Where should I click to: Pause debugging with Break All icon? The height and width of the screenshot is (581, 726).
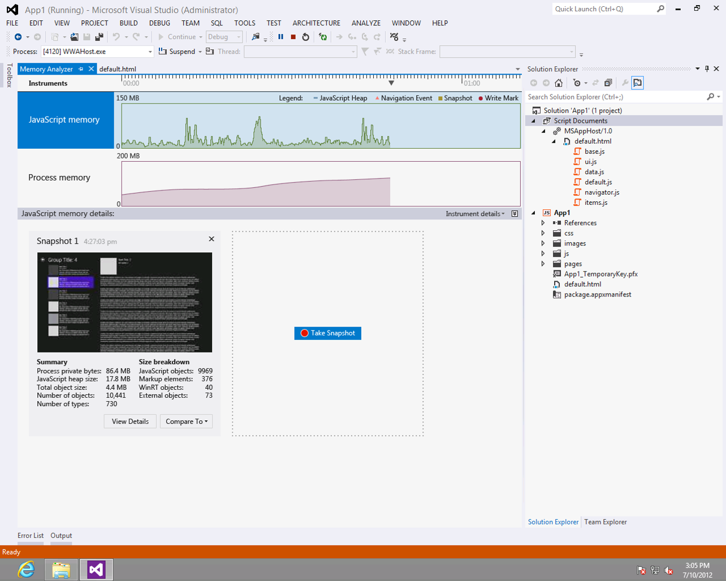pos(281,37)
